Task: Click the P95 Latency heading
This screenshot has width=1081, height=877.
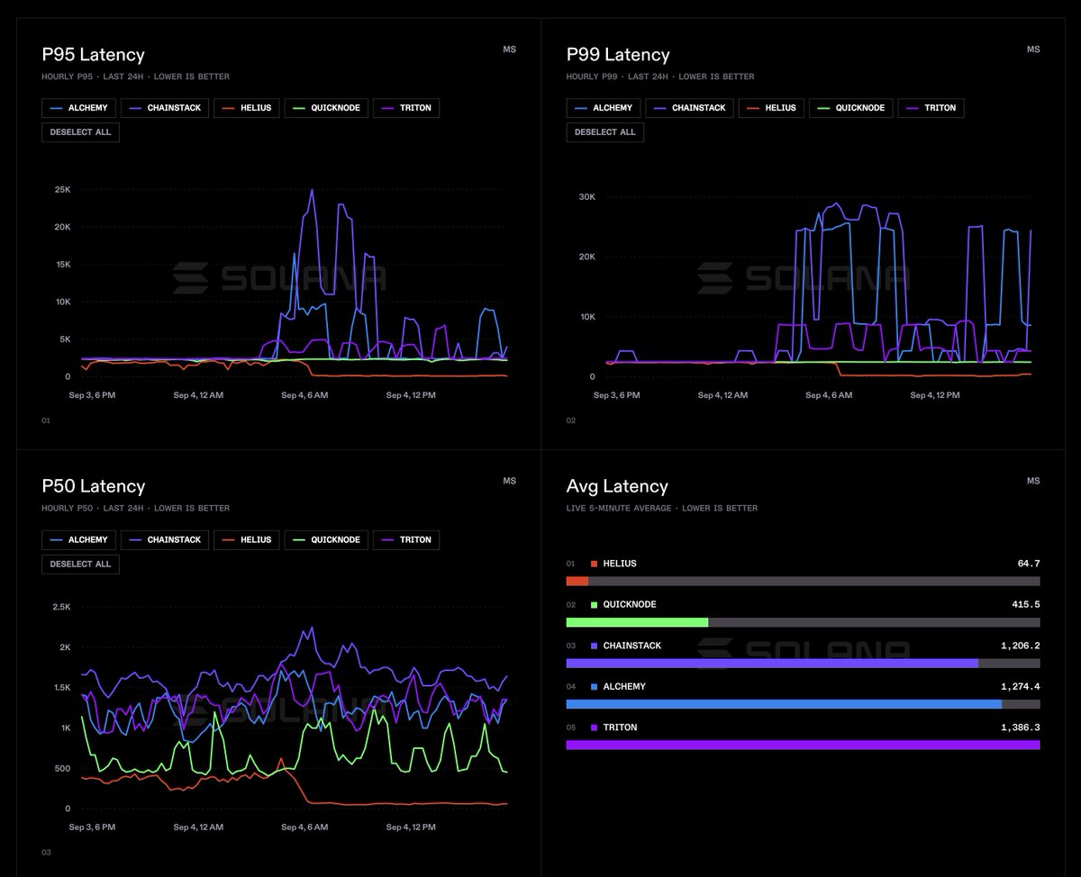Action: click(x=93, y=55)
